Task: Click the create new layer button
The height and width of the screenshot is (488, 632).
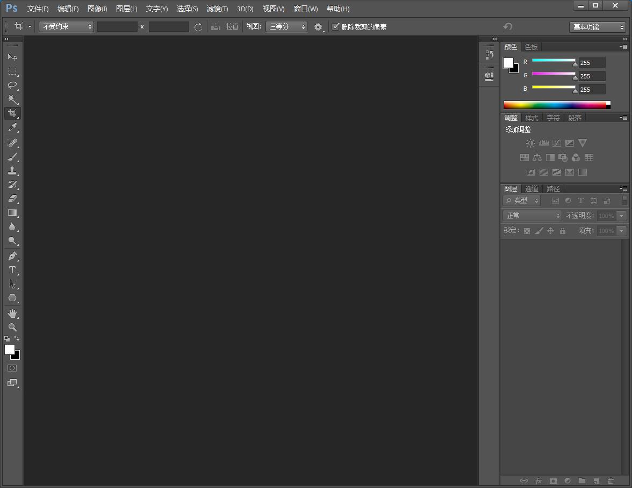Action: [x=596, y=481]
